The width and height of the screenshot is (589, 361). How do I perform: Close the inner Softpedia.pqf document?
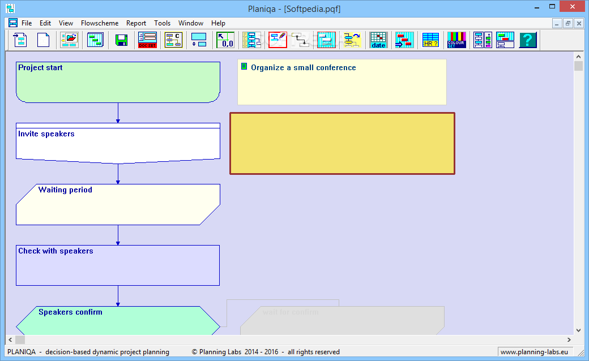click(x=579, y=23)
